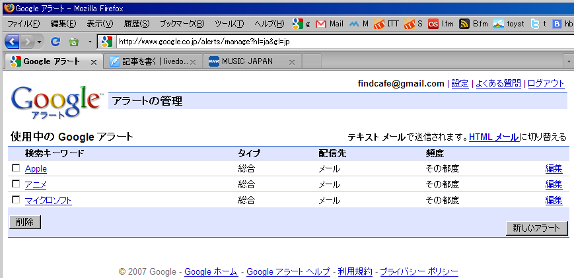
Task: Click the 新しいアラート button
Action: click(536, 228)
